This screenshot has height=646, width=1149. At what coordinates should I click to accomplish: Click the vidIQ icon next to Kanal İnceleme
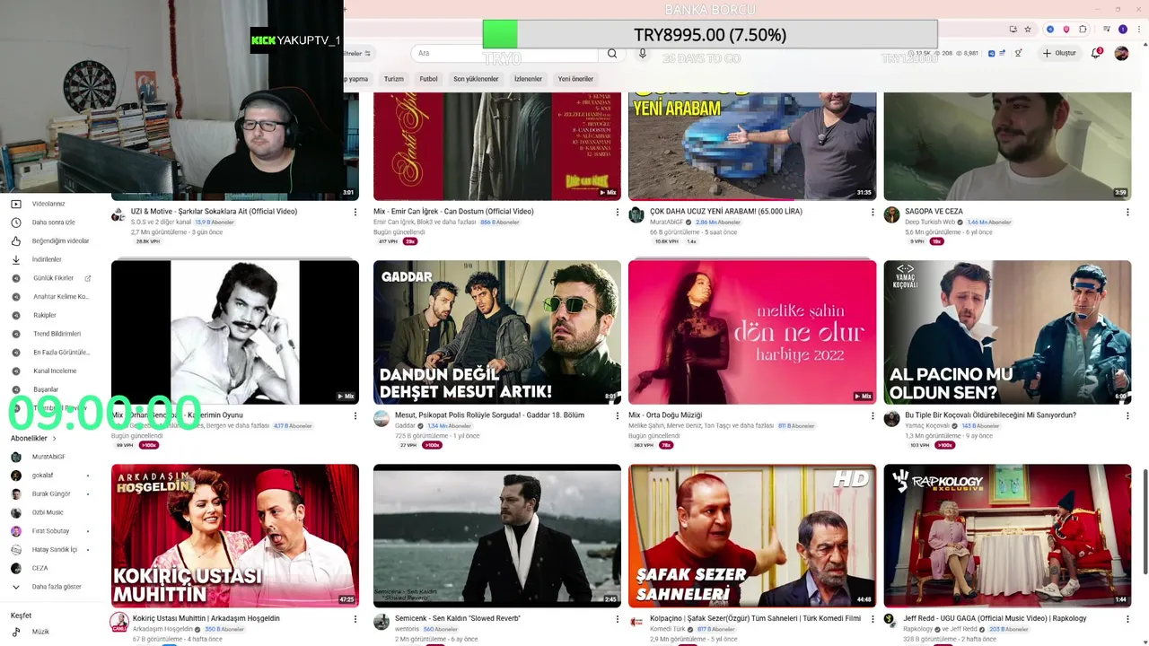(x=16, y=371)
